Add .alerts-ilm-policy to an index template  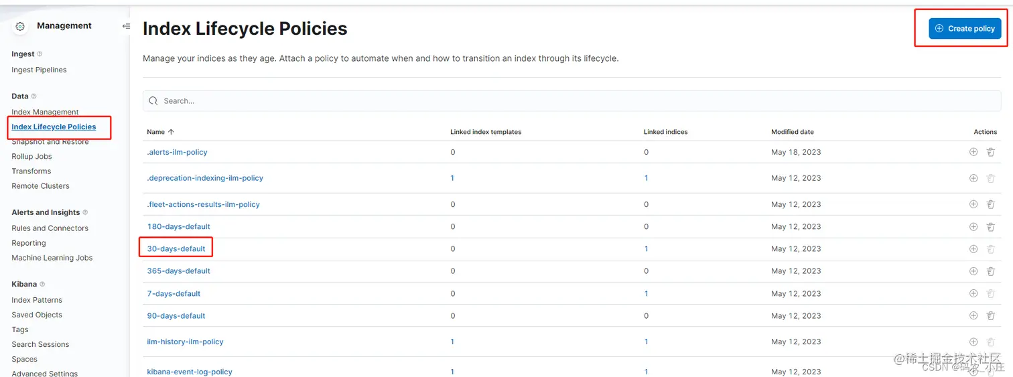[x=973, y=152]
